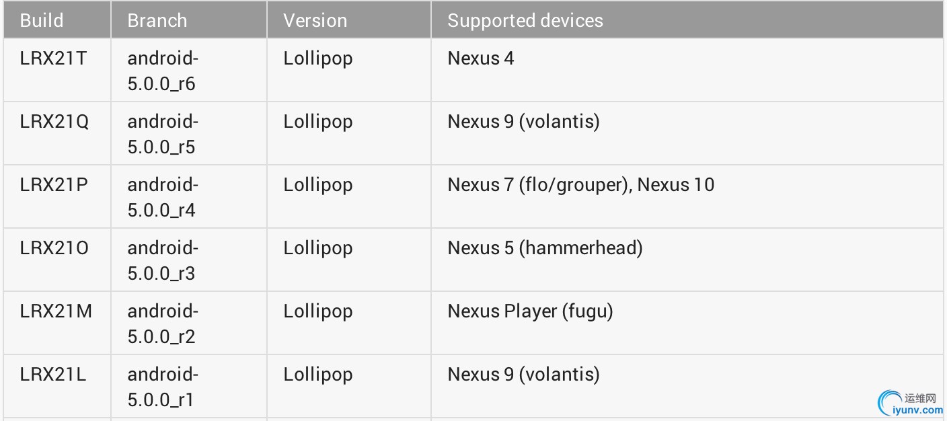Image resolution: width=947 pixels, height=421 pixels.
Task: Click the Build column header
Action: tap(42, 20)
